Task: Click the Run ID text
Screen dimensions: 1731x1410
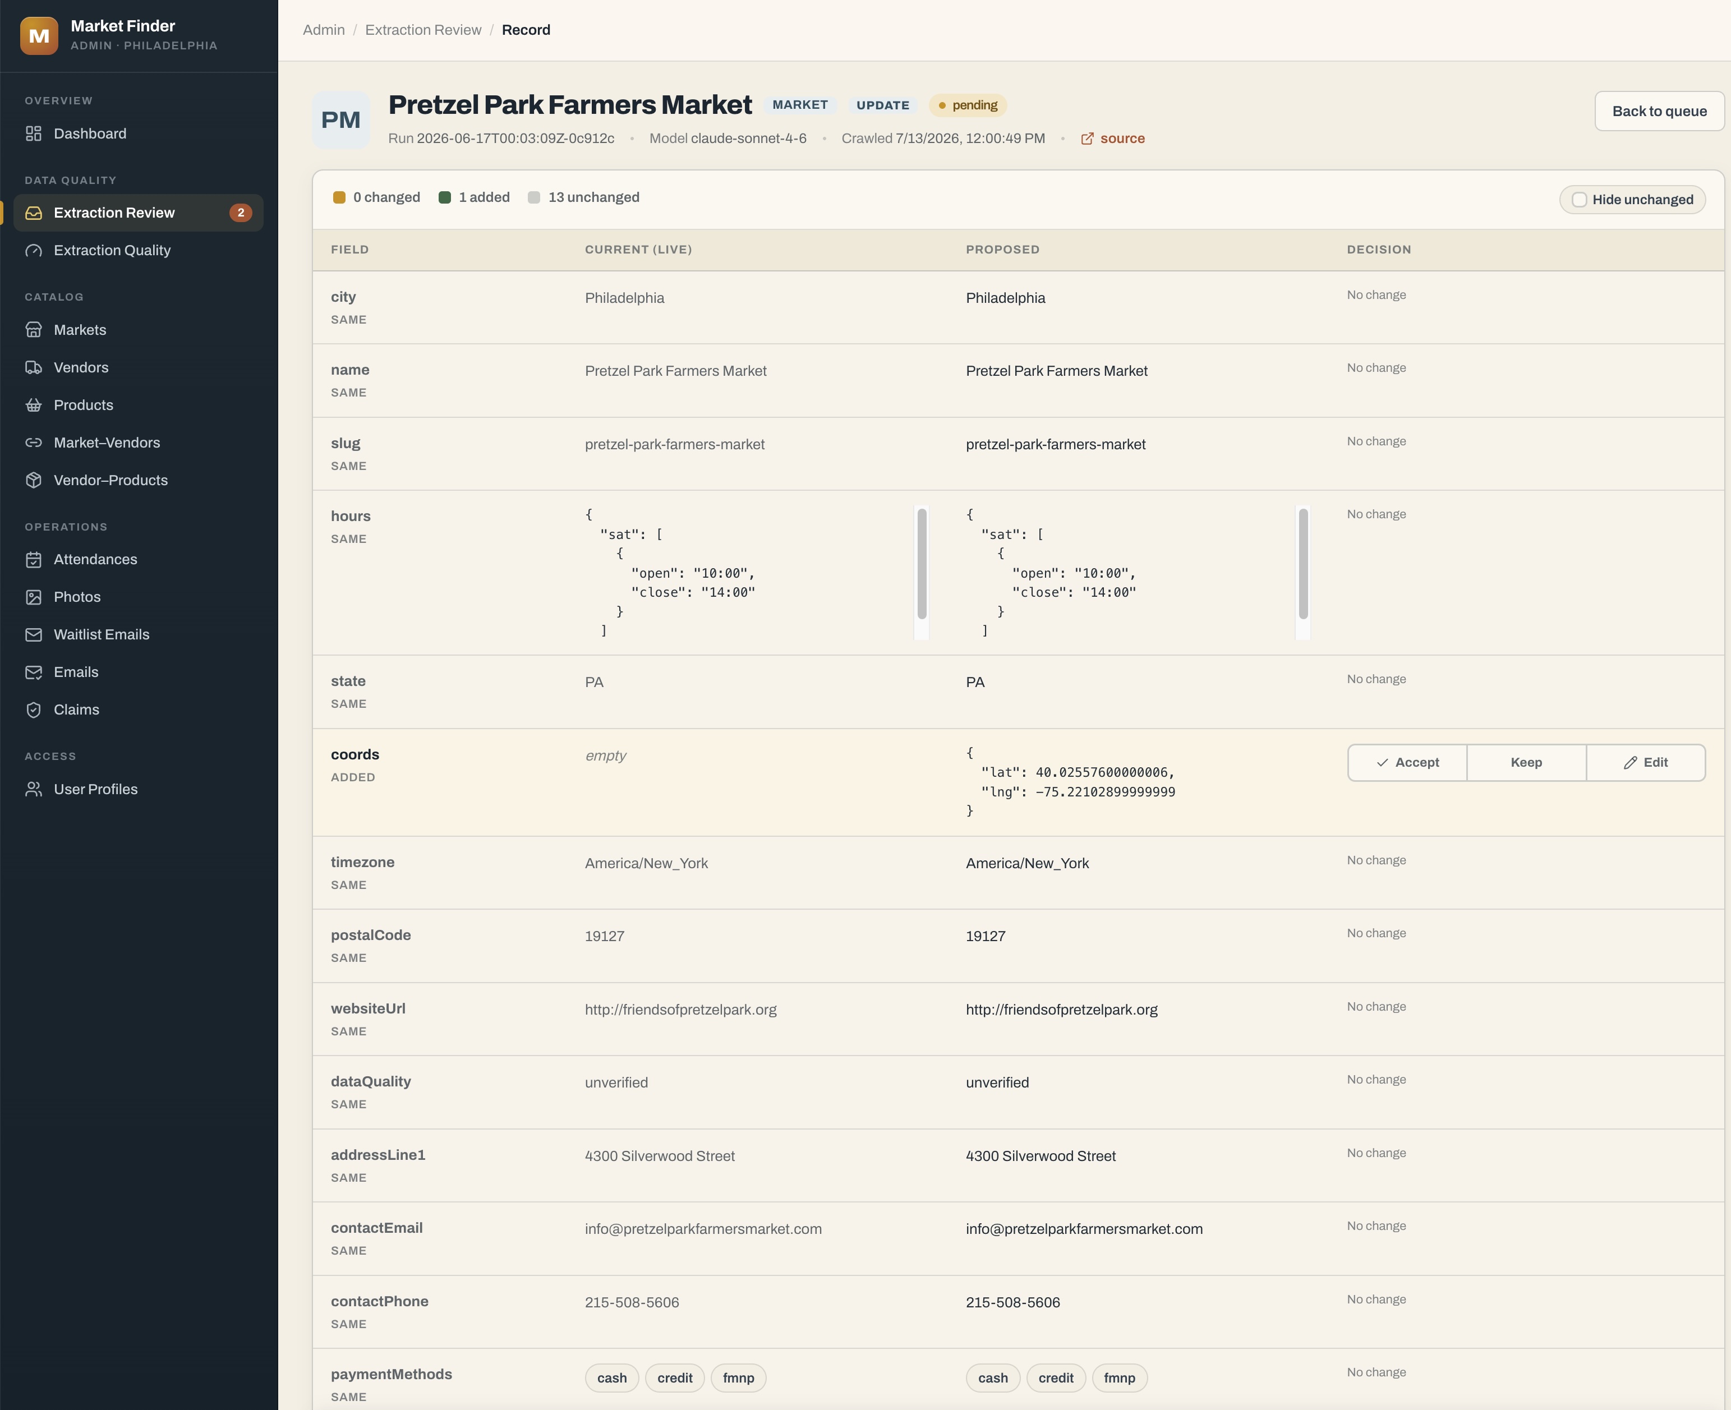Action: coord(501,139)
